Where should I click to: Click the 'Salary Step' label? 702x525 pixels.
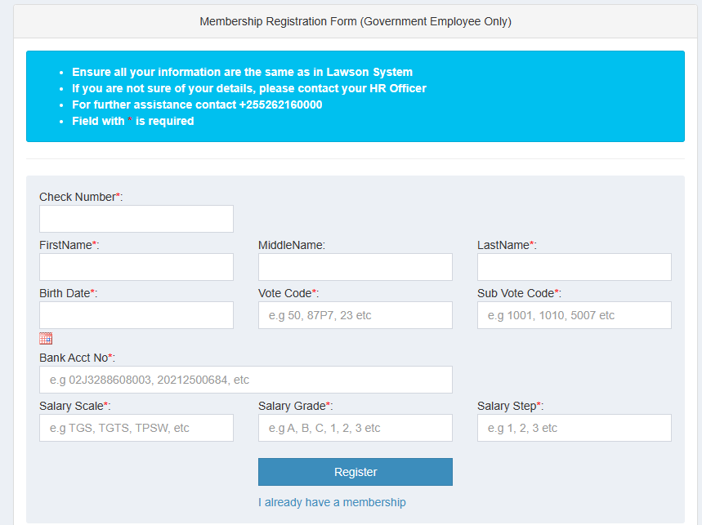coord(511,406)
